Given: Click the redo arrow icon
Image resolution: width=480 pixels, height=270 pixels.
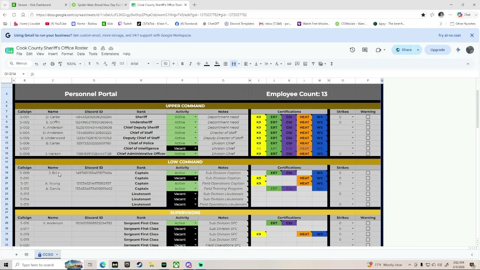Looking at the screenshot, I should pyautogui.click(x=44, y=64).
